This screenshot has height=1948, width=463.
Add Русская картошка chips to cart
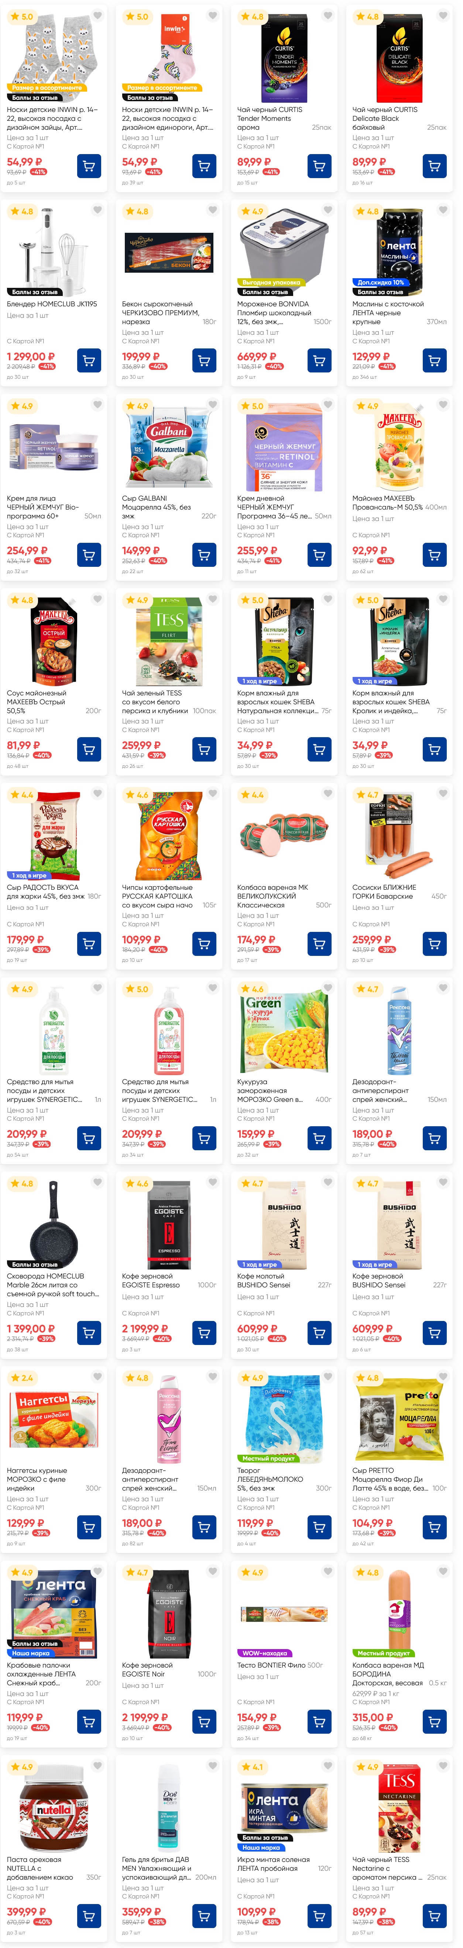click(x=204, y=944)
